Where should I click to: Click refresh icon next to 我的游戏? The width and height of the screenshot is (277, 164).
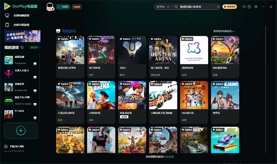(22, 47)
